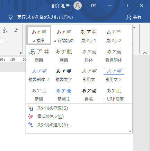Open ribbon display options icon

(94, 6)
